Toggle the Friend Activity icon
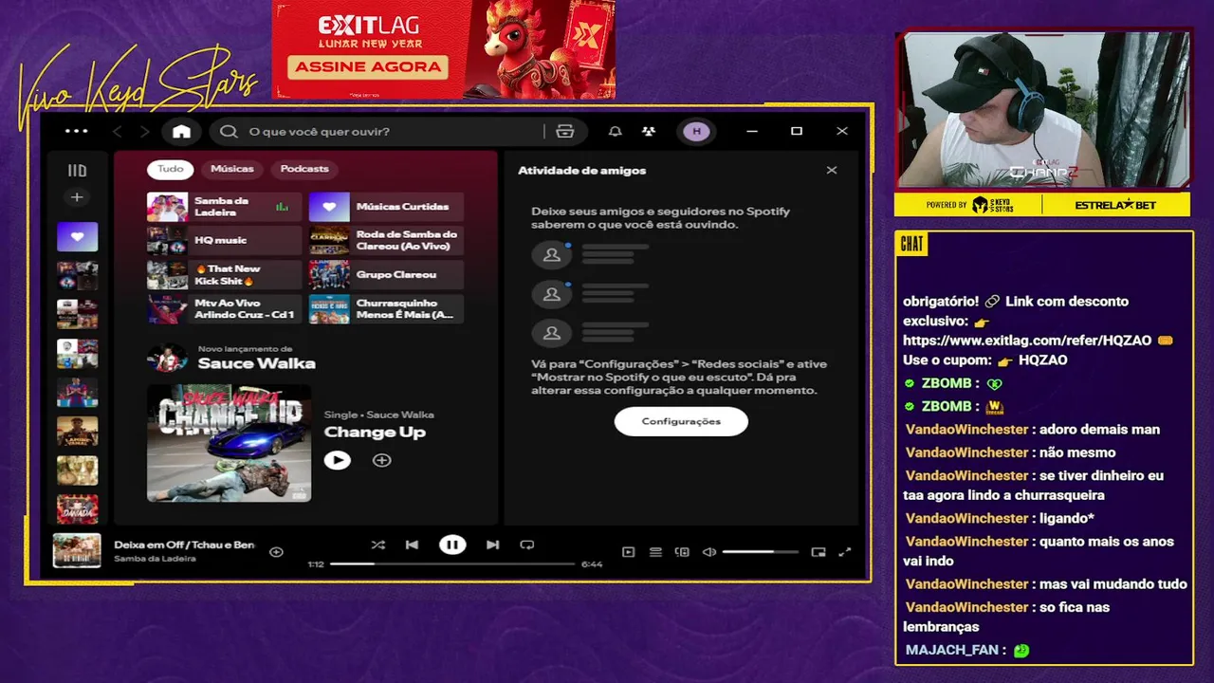 coord(649,131)
